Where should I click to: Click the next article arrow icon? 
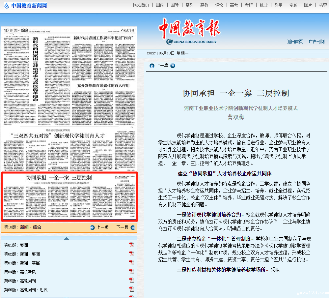[x=173, y=66]
